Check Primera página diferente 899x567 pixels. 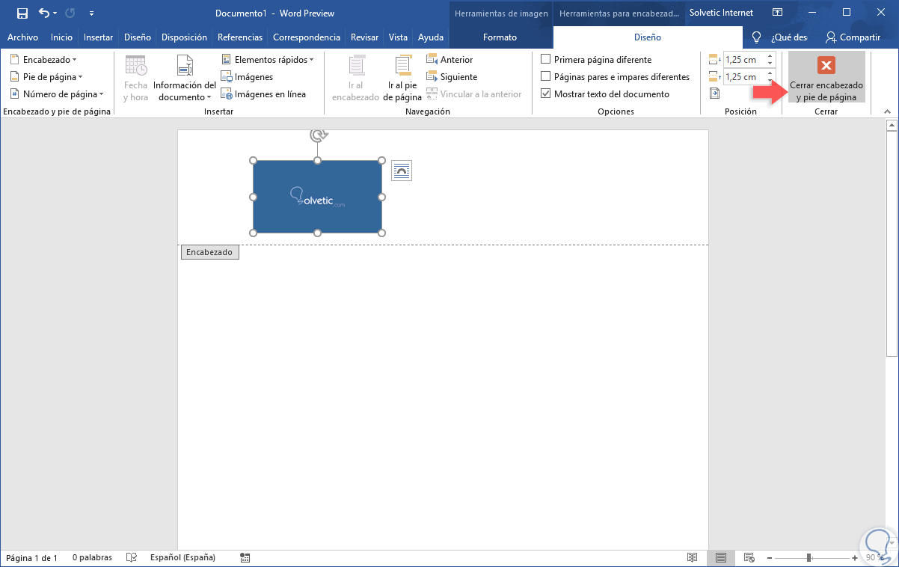click(x=546, y=59)
